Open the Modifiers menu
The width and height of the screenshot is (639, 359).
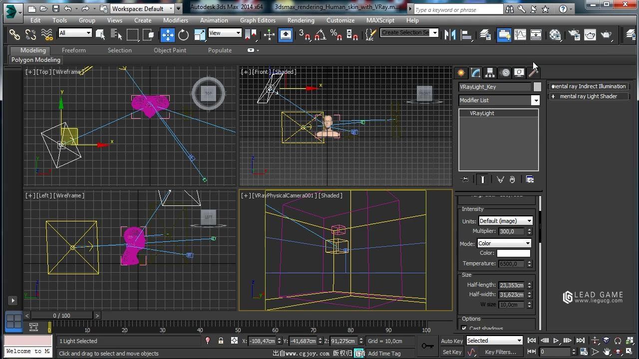click(x=176, y=20)
